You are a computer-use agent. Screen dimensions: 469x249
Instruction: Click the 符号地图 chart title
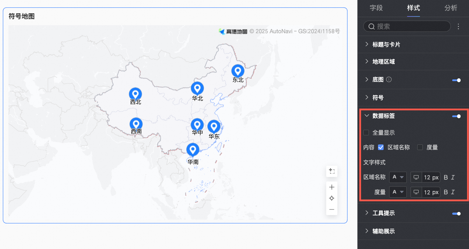(x=22, y=16)
